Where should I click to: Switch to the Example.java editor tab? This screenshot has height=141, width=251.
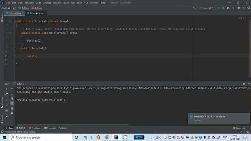pyautogui.click(x=36, y=13)
